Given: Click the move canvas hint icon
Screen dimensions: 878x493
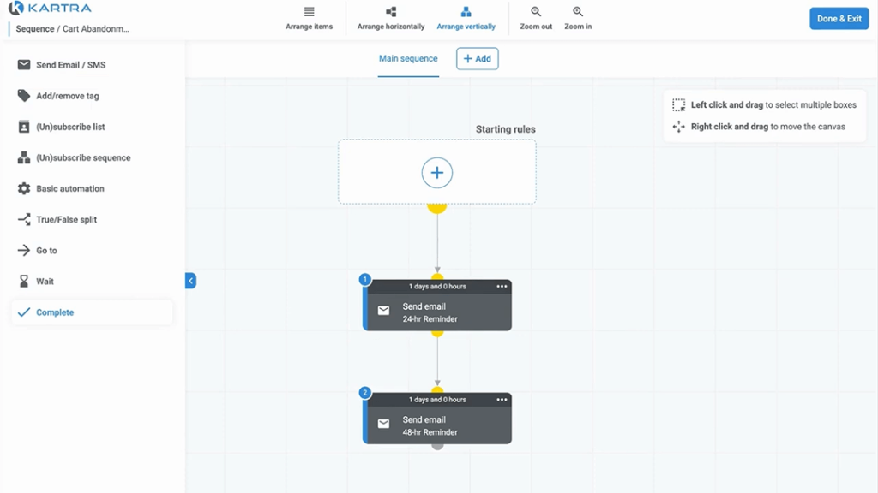Looking at the screenshot, I should pyautogui.click(x=679, y=127).
